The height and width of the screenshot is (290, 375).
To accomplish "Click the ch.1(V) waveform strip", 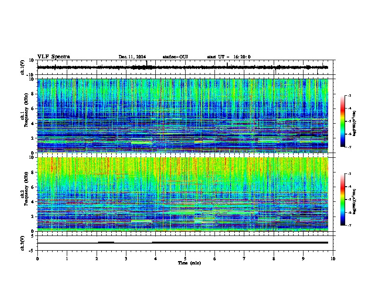I will [x=186, y=67].
